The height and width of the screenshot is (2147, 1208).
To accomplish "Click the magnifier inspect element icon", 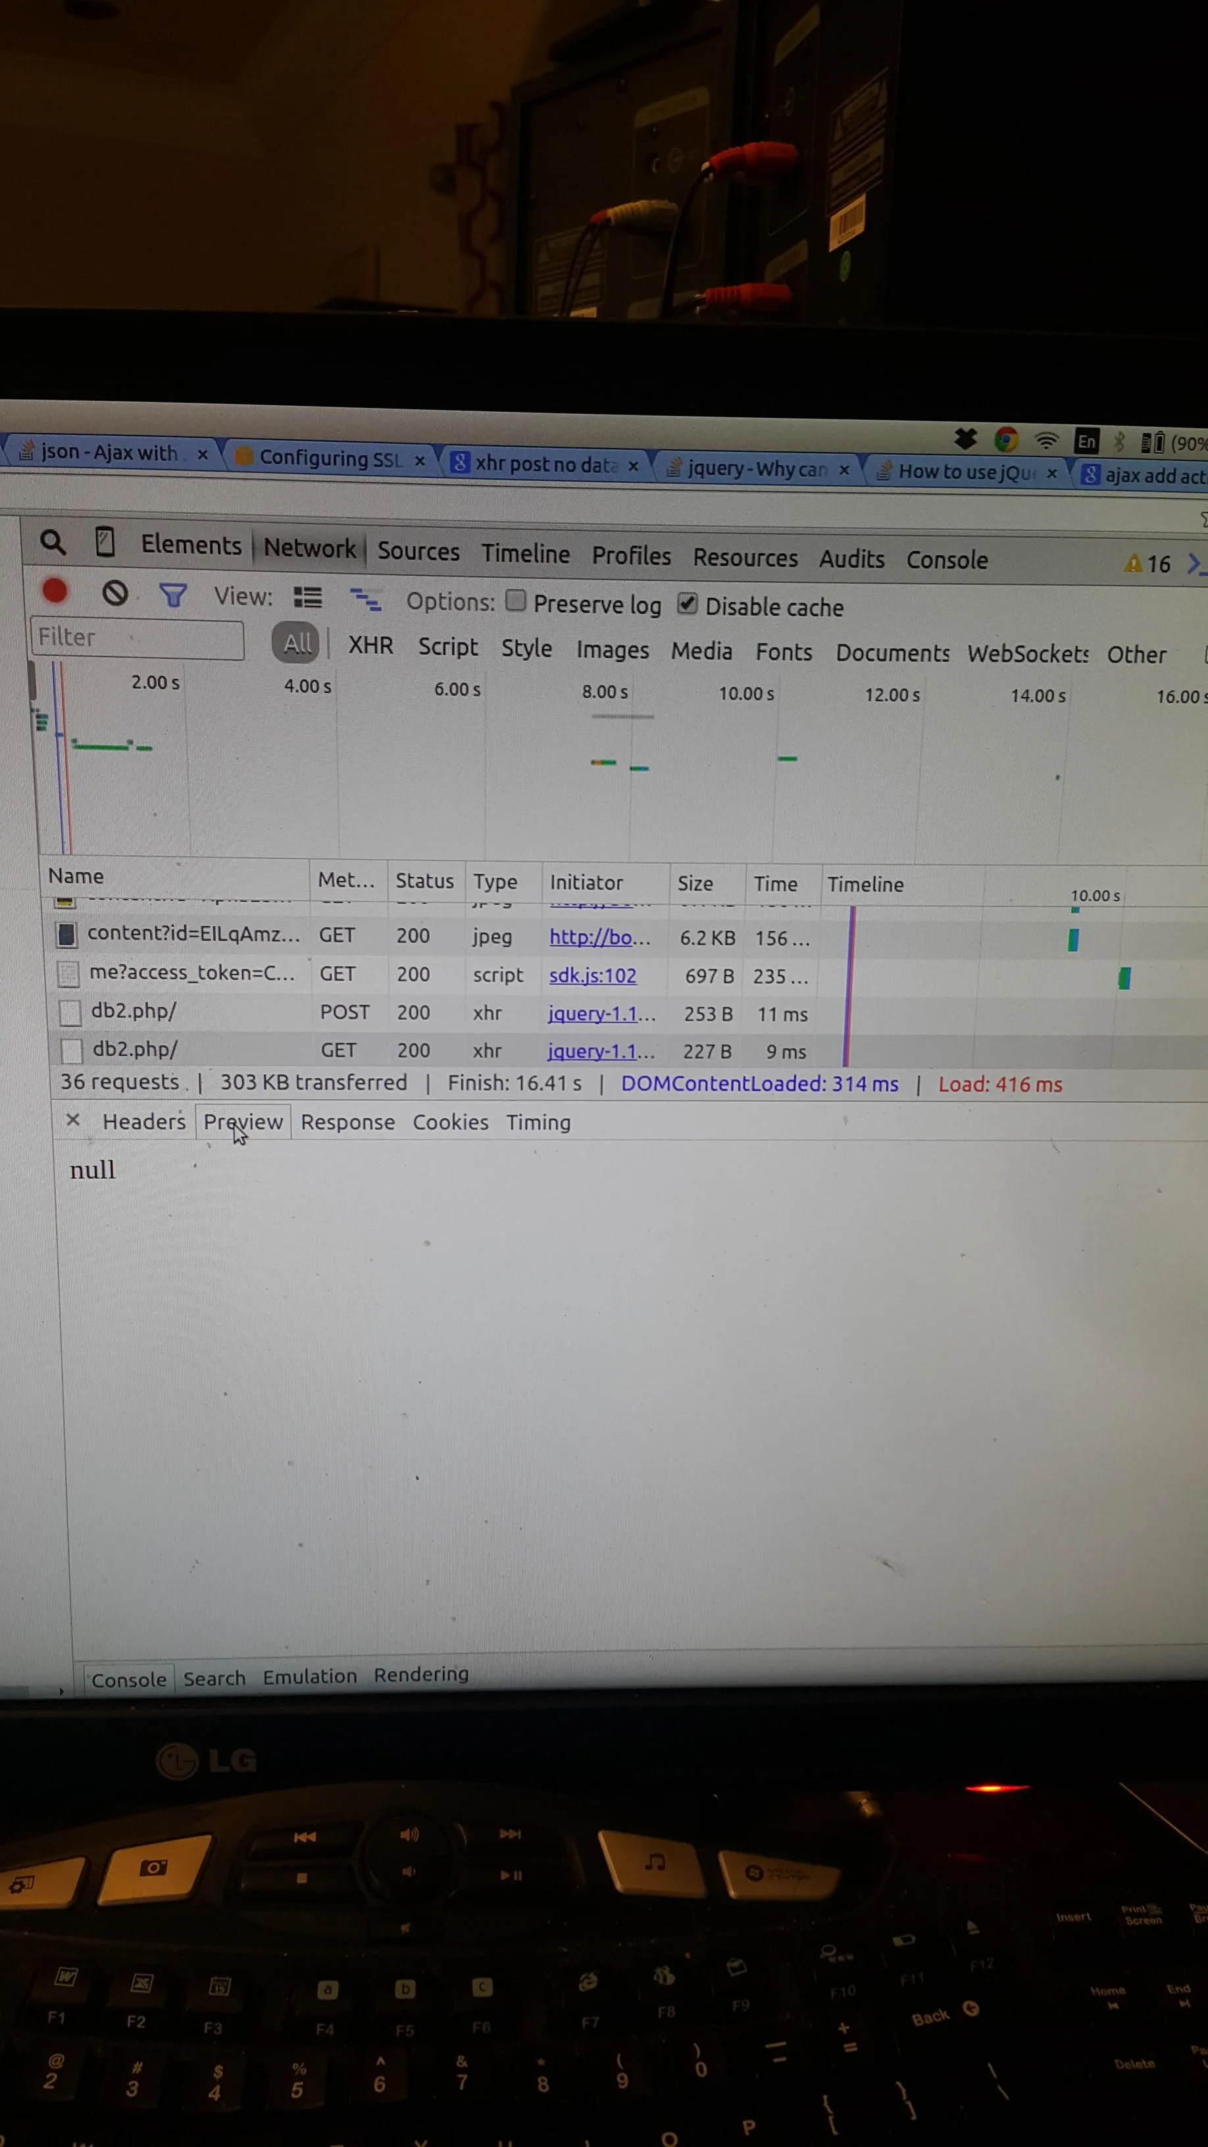I will tap(53, 543).
